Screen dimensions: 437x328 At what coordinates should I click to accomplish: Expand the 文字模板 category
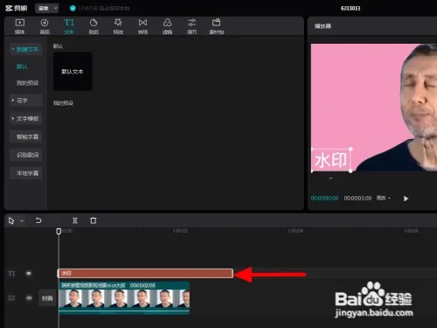(x=26, y=119)
